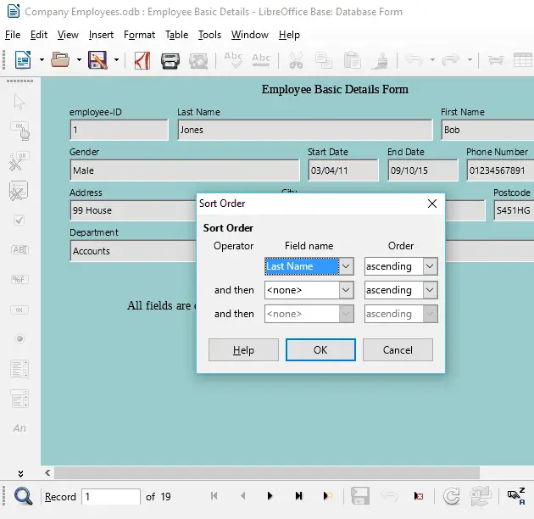Open the first Order ascending dropdown arrow
Viewport: 534px width, 519px height.
(x=430, y=266)
